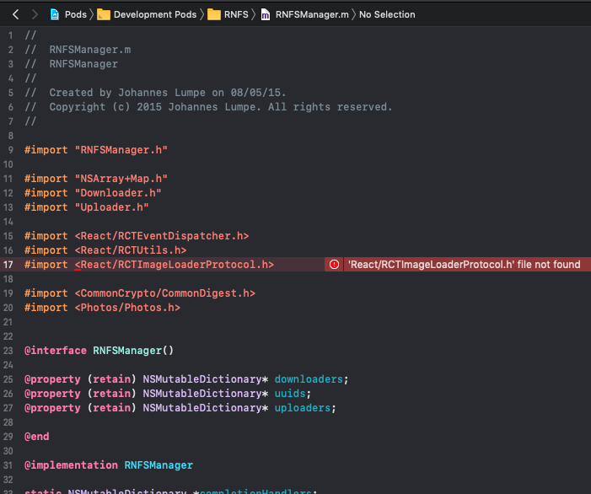
Task: Open the RNFSManager.m breadcrumb item
Action: tap(312, 14)
